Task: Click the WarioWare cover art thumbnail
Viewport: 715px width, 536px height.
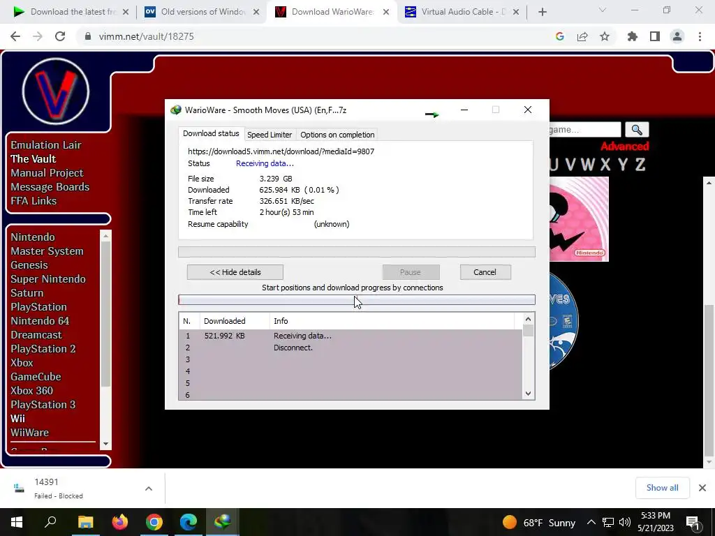Action: coord(579,219)
